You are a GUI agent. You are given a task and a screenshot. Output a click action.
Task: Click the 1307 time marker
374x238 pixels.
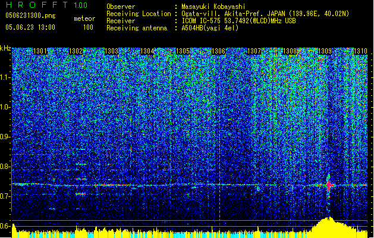254,51
